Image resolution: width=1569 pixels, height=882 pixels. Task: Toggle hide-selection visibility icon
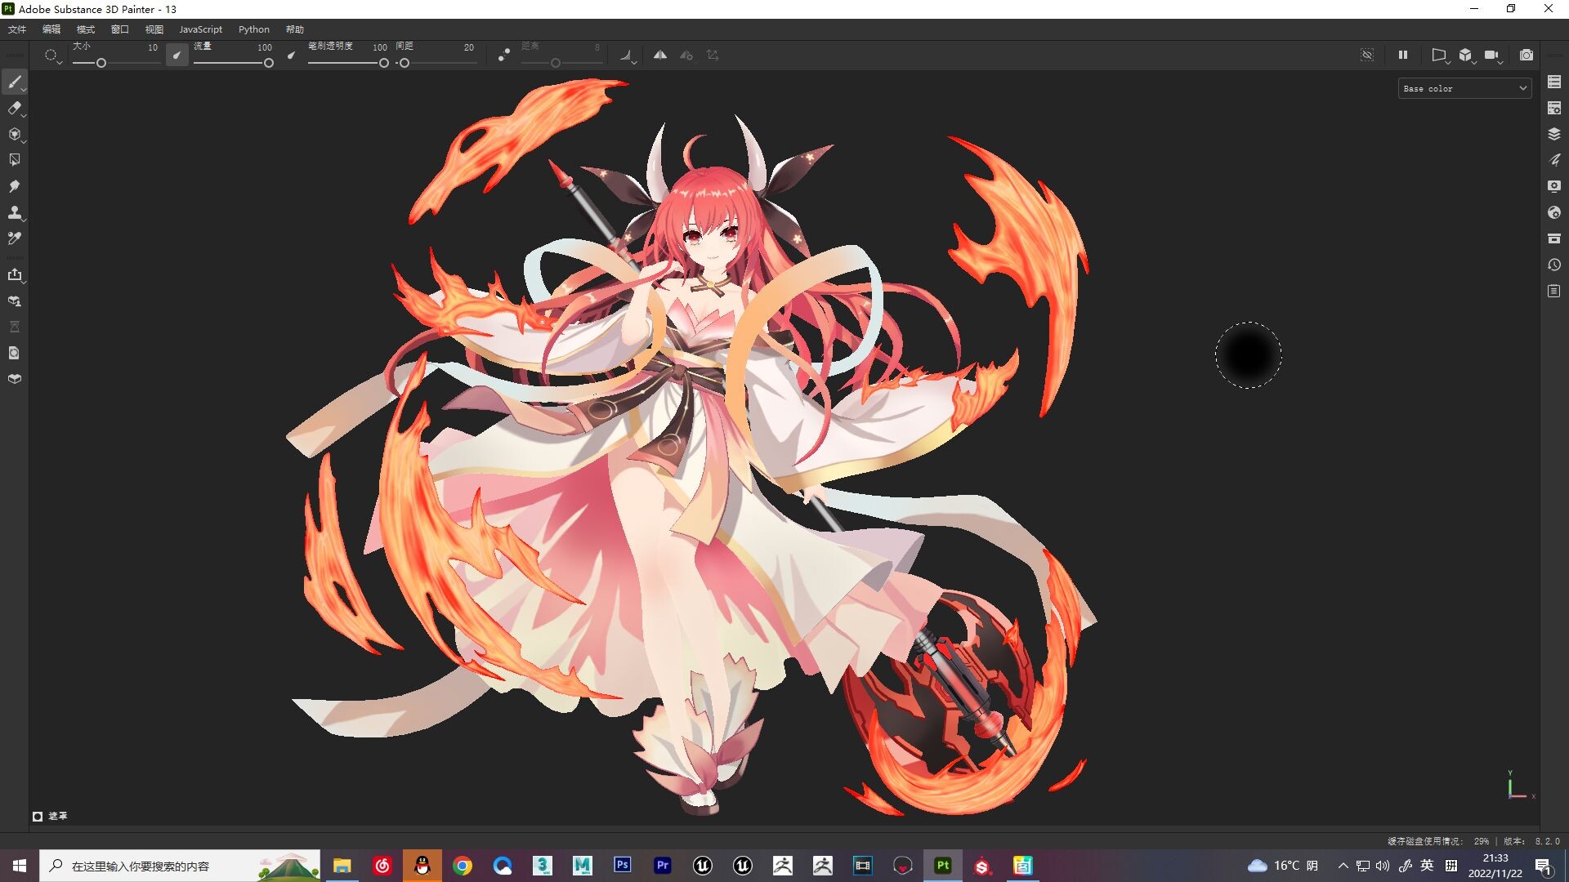(1367, 55)
